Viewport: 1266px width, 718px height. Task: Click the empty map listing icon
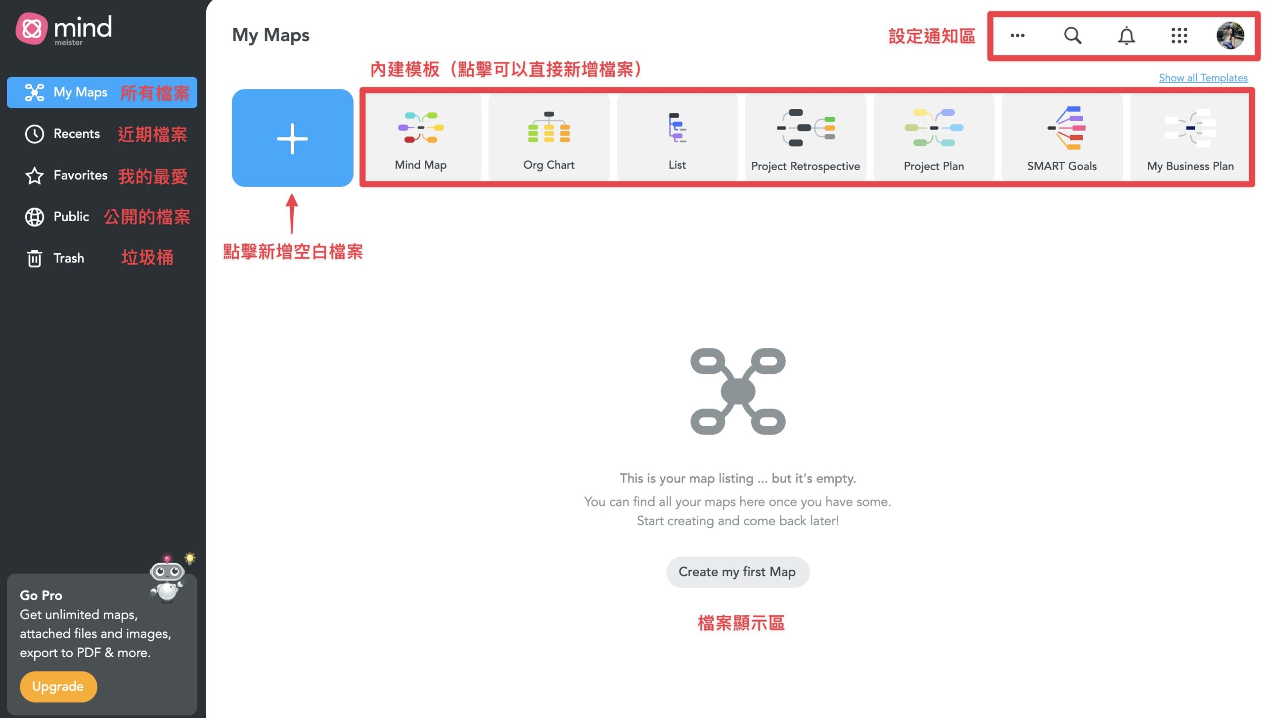coord(738,391)
